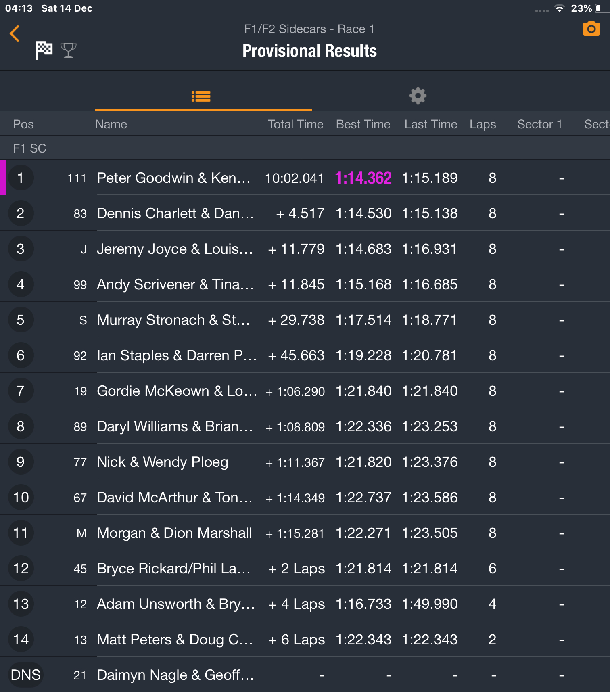This screenshot has height=692, width=610.
Task: Select Morgan & Dion Marshall row
Action: [305, 533]
